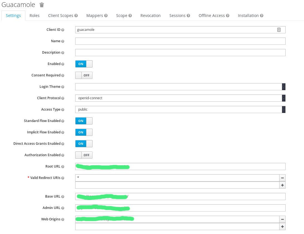This screenshot has height=234, width=304.
Task: Add a new Web Origins row
Action: 282,226
